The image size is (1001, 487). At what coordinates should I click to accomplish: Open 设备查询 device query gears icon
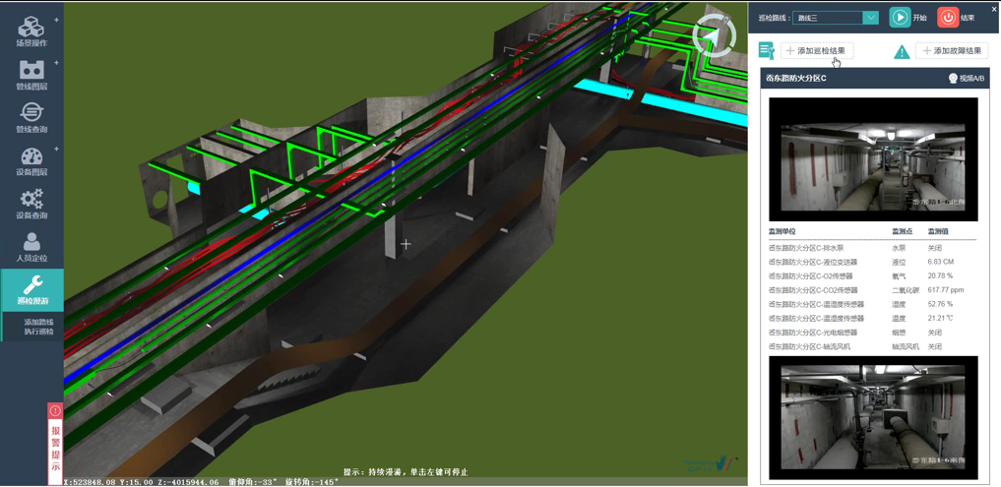[x=31, y=200]
